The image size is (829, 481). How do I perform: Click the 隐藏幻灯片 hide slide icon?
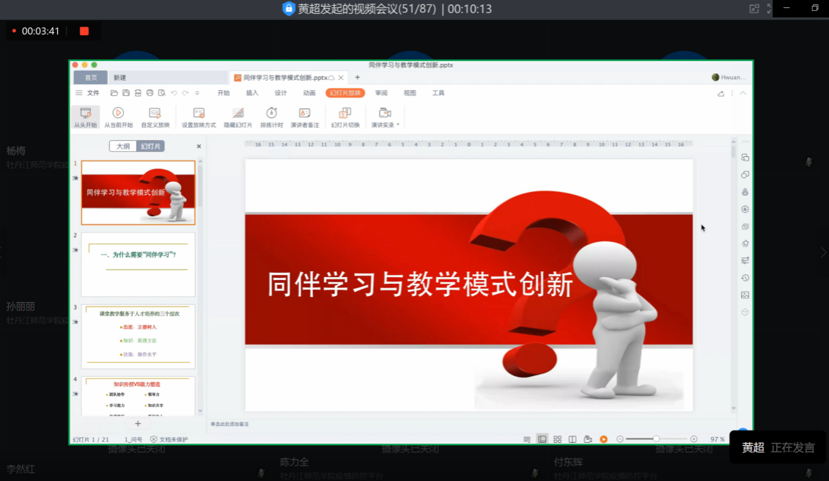tap(237, 113)
